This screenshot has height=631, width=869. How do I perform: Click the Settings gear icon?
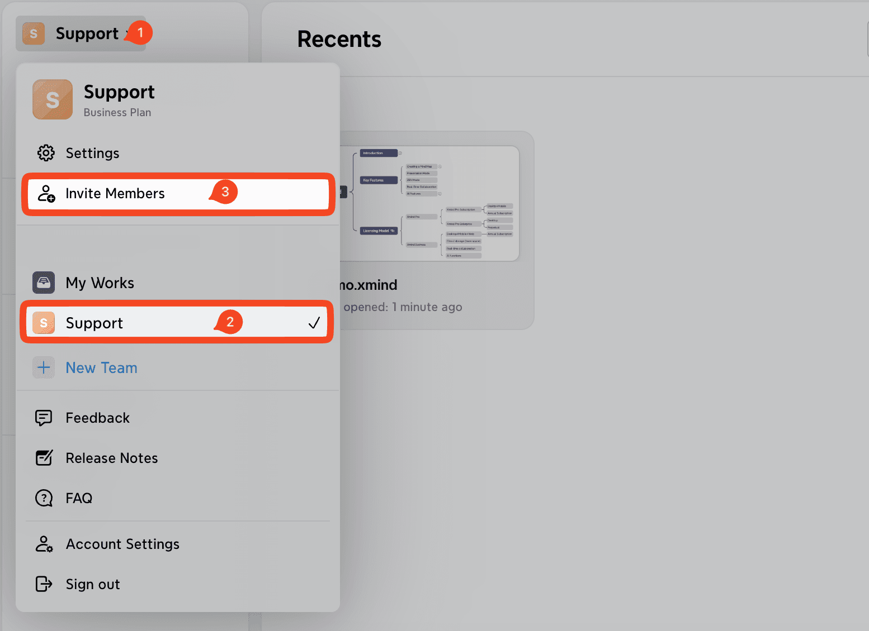tap(46, 153)
